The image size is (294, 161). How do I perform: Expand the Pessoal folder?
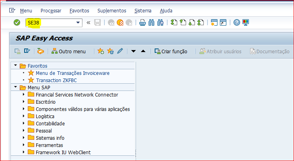(24, 131)
